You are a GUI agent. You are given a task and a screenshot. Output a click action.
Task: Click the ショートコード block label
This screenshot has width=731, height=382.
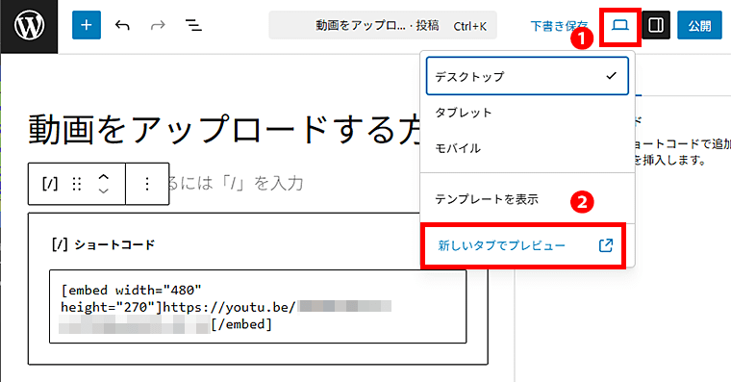click(114, 244)
